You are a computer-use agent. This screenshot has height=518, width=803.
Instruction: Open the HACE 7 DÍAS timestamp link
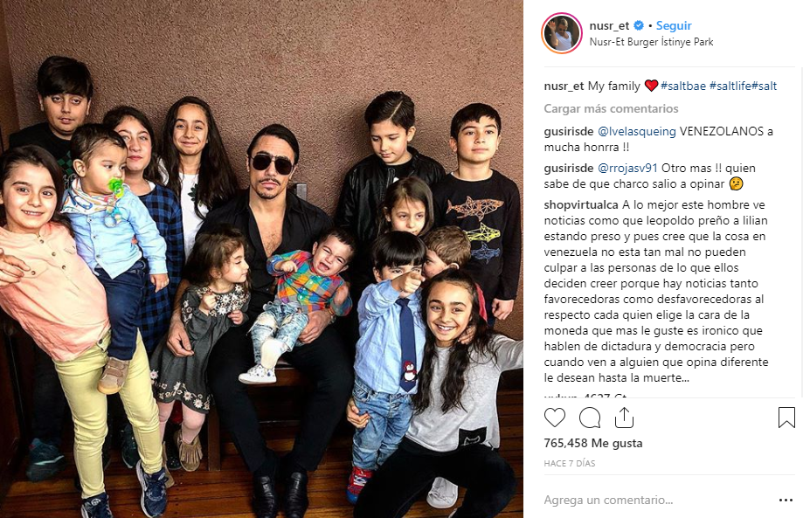570,464
